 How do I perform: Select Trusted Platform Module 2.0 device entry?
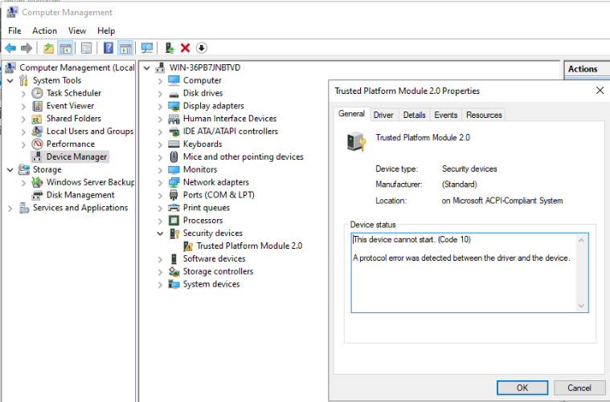click(x=249, y=246)
